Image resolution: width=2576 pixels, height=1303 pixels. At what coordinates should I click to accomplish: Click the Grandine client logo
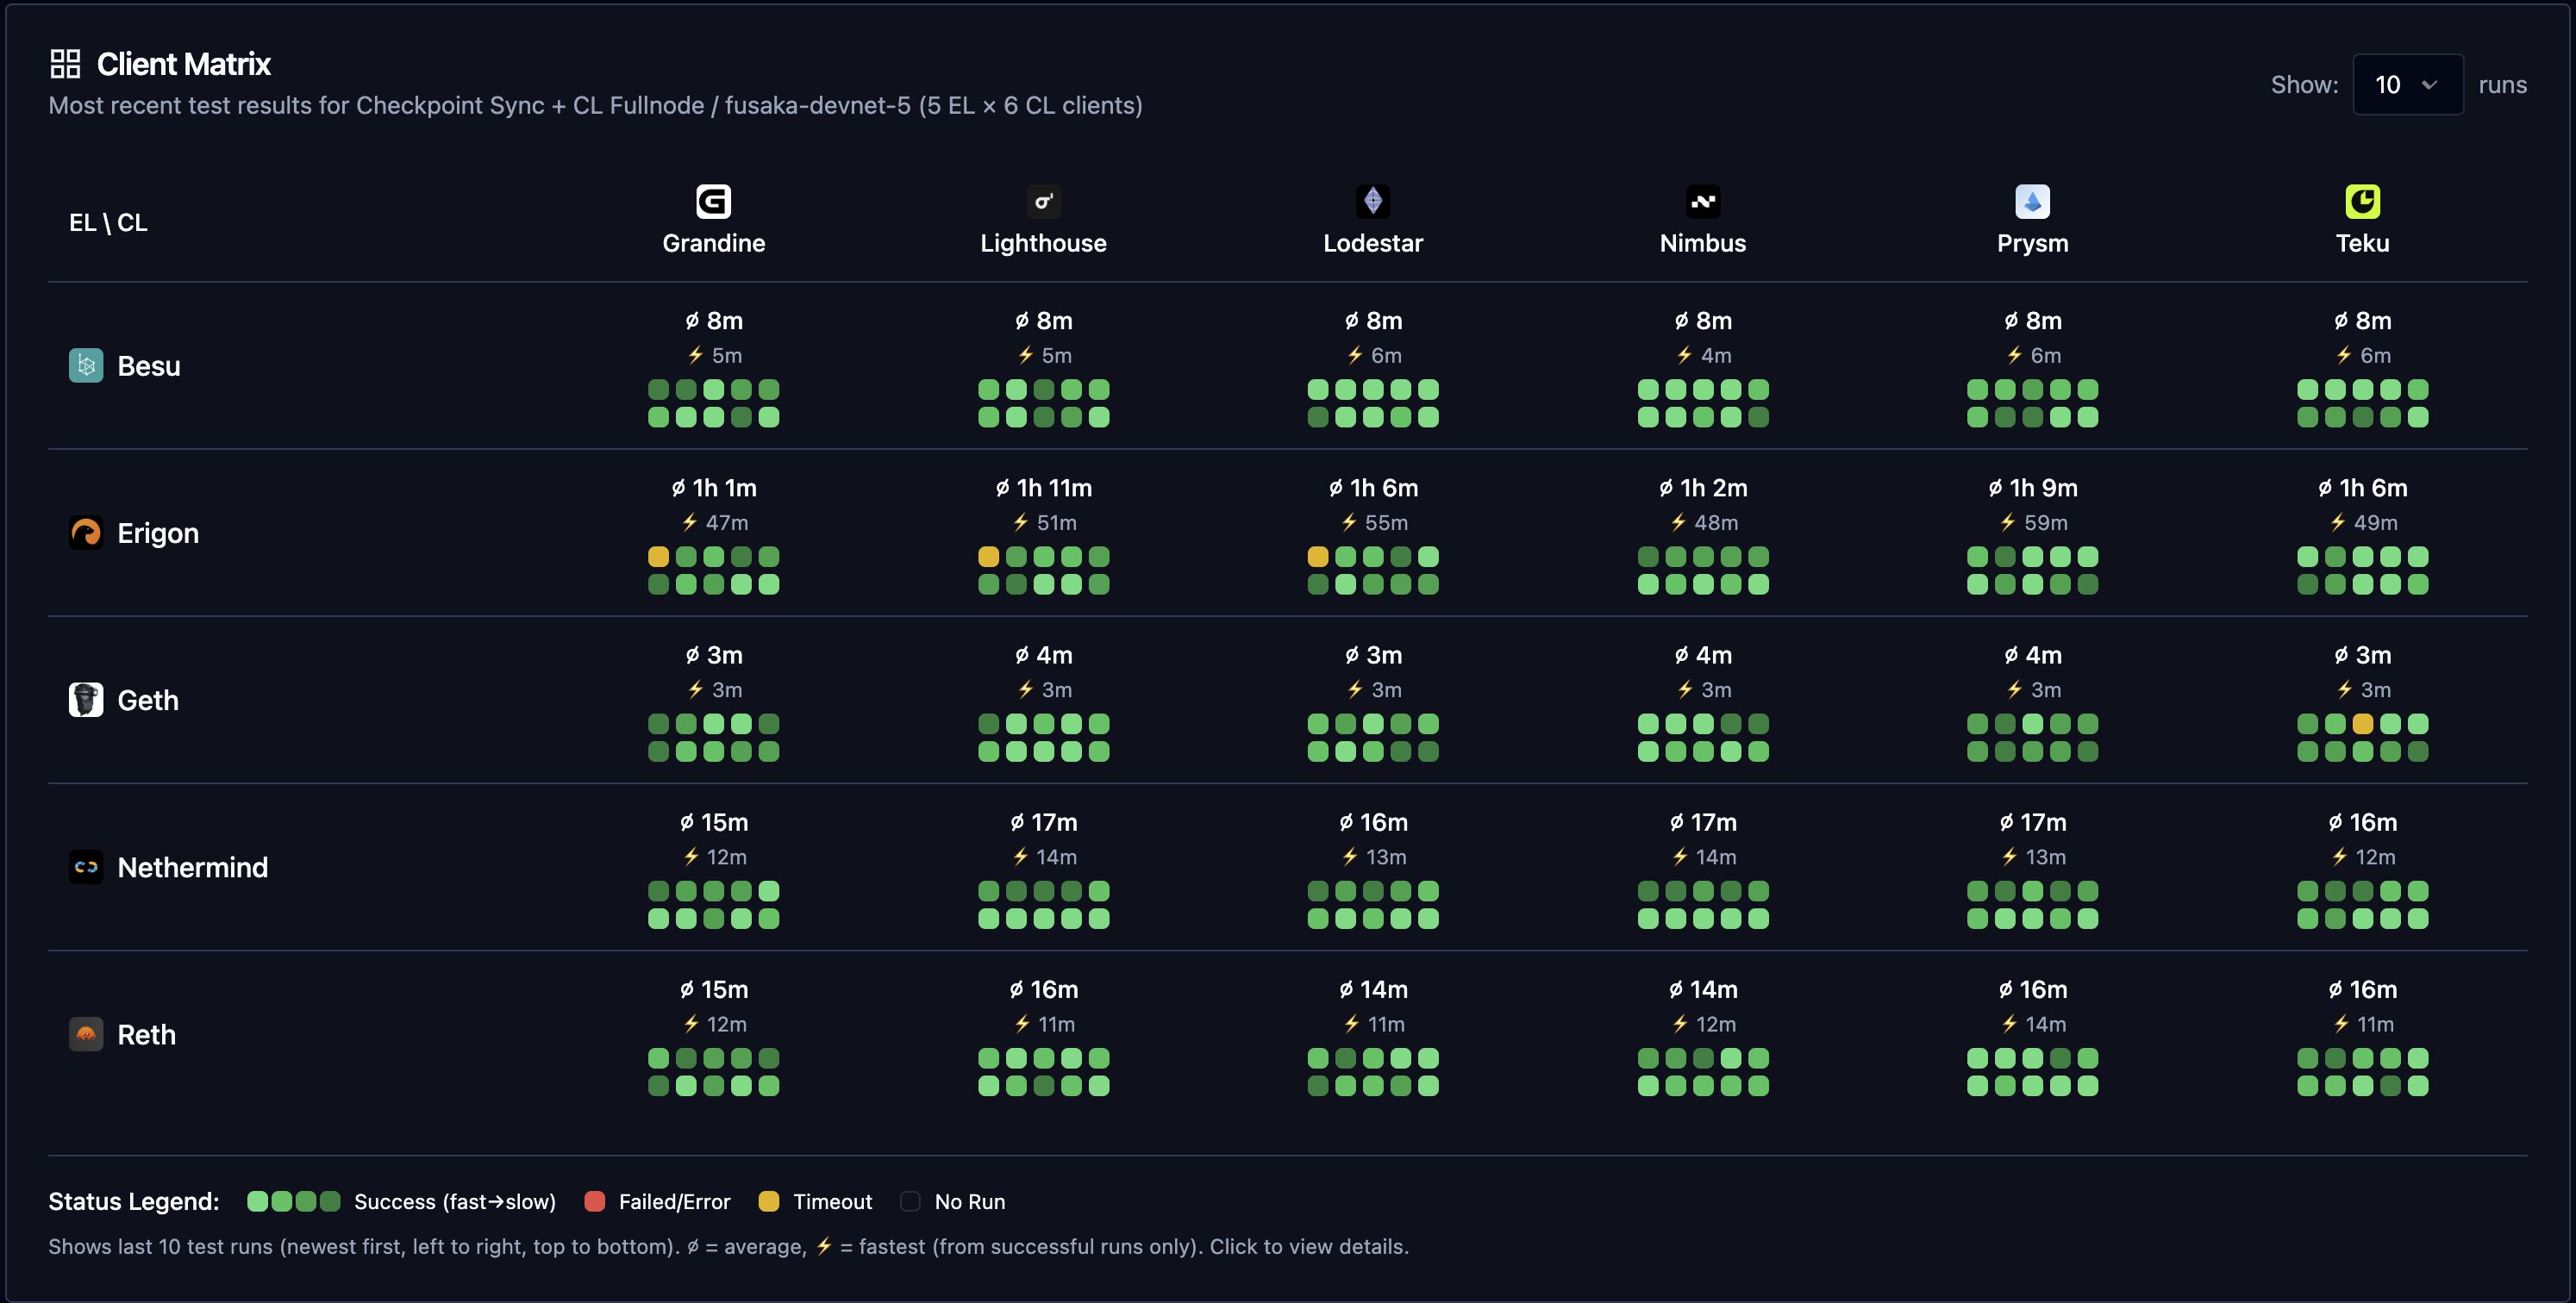(x=713, y=200)
